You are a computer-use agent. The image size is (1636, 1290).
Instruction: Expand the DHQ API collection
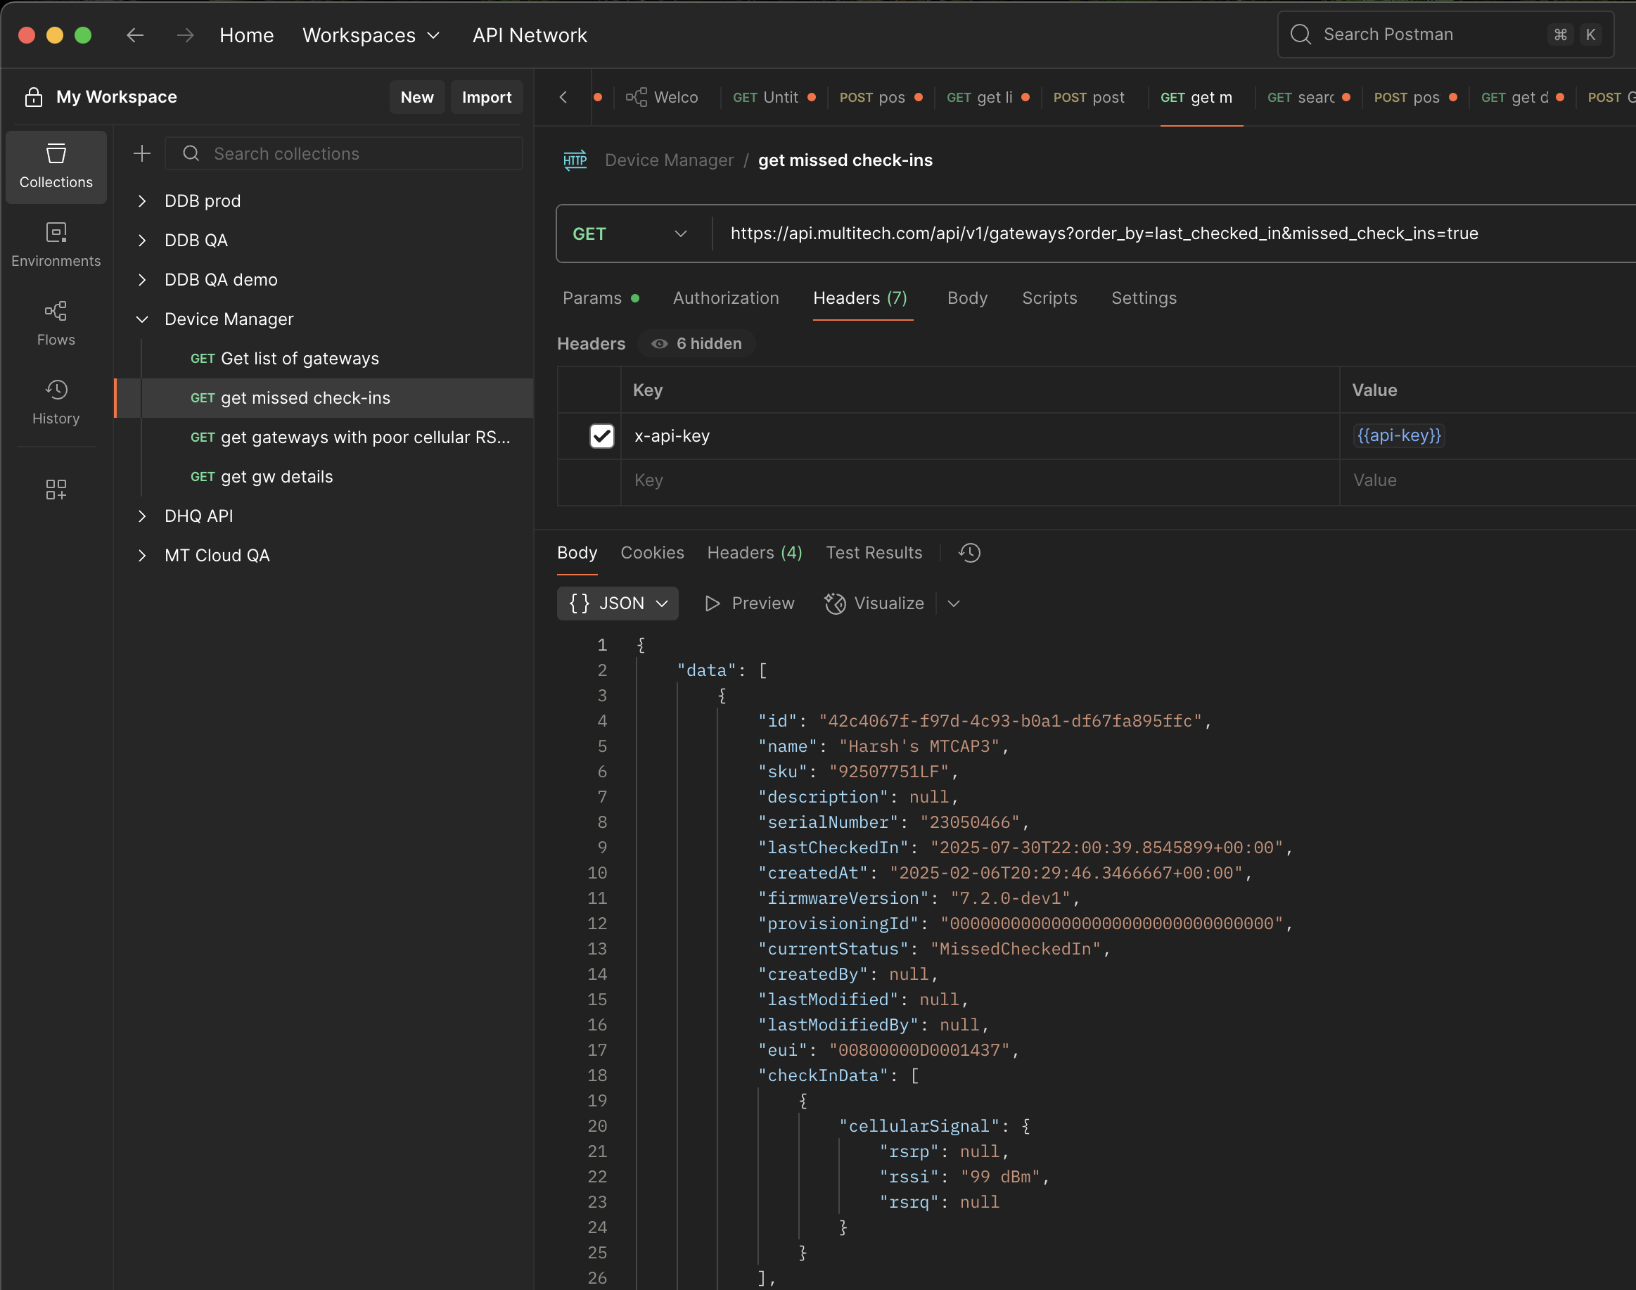[x=142, y=516]
